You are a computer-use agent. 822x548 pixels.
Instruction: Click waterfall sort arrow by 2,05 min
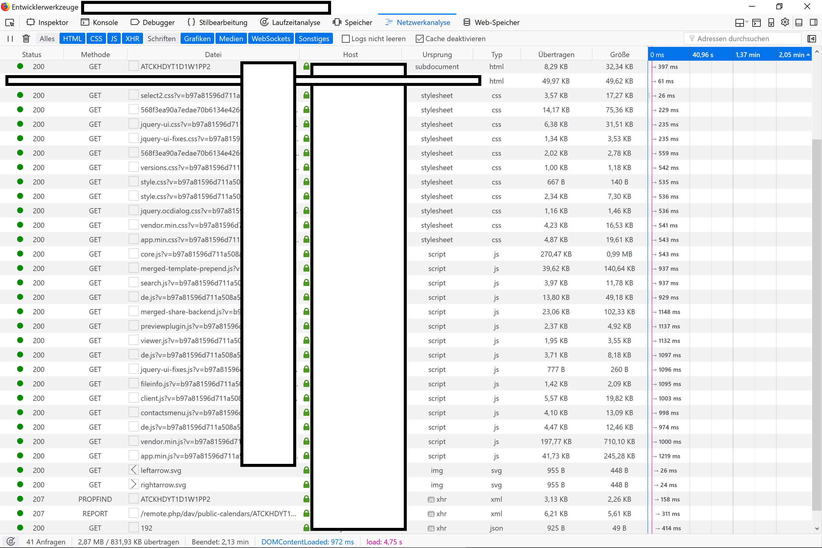pyautogui.click(x=808, y=54)
